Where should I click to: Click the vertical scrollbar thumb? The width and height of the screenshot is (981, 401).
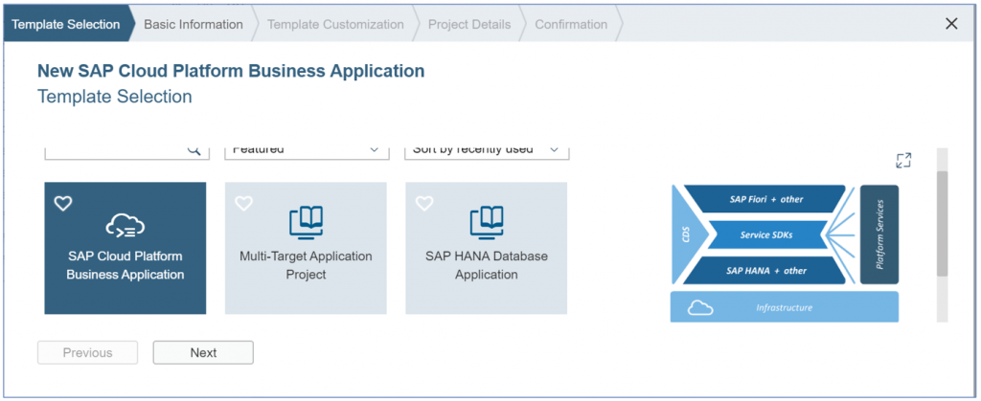pos(942,223)
